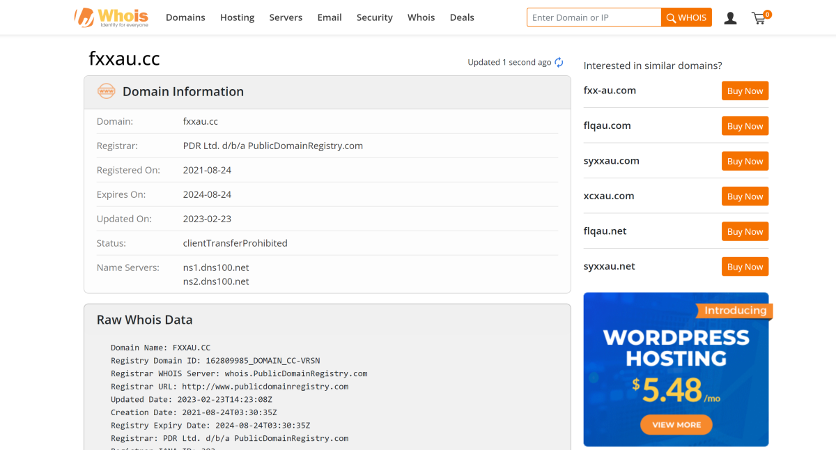Refresh the whois data with the refresh icon
This screenshot has width=836, height=450.
coord(559,62)
